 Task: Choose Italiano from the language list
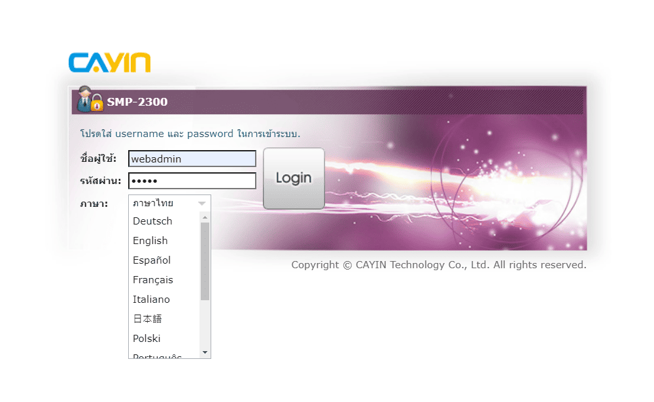tap(164, 299)
